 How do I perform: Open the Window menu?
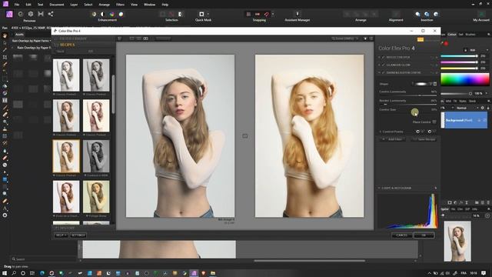pos(149,5)
